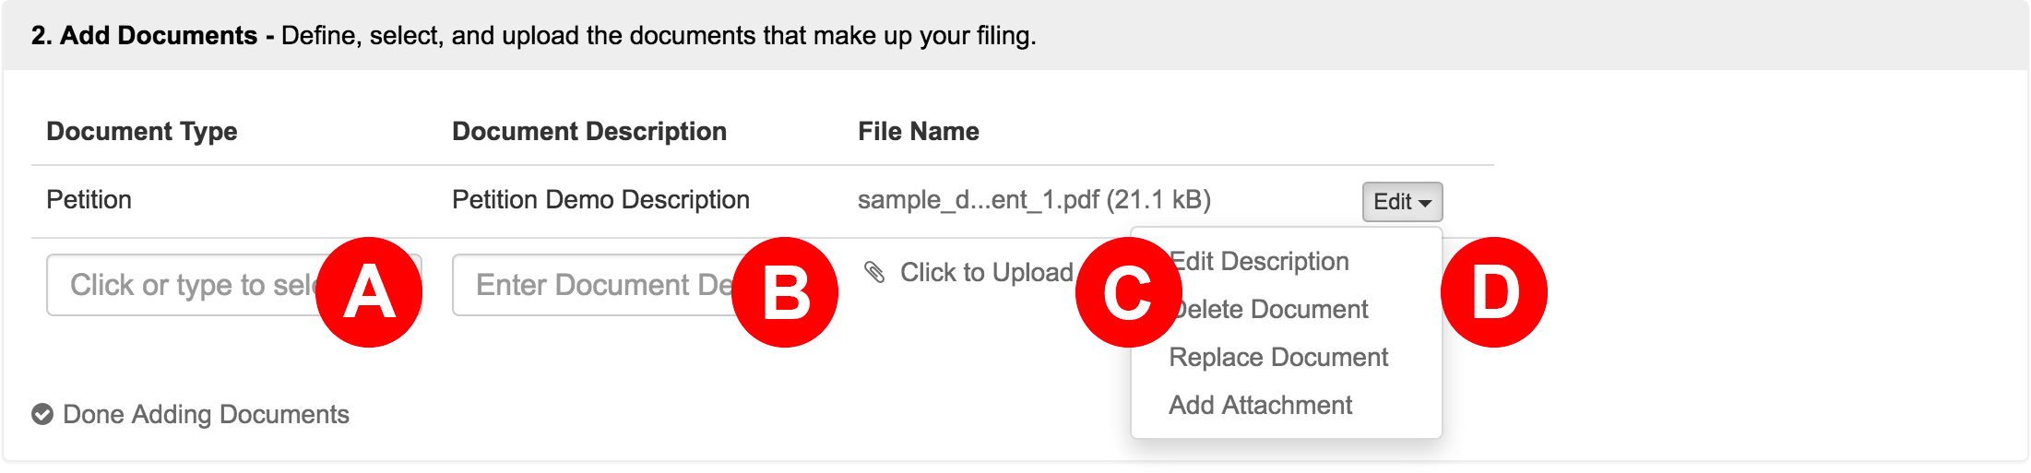Choose Add Attachment from the dropdown list
Image resolution: width=2031 pixels, height=473 pixels.
click(x=1260, y=406)
